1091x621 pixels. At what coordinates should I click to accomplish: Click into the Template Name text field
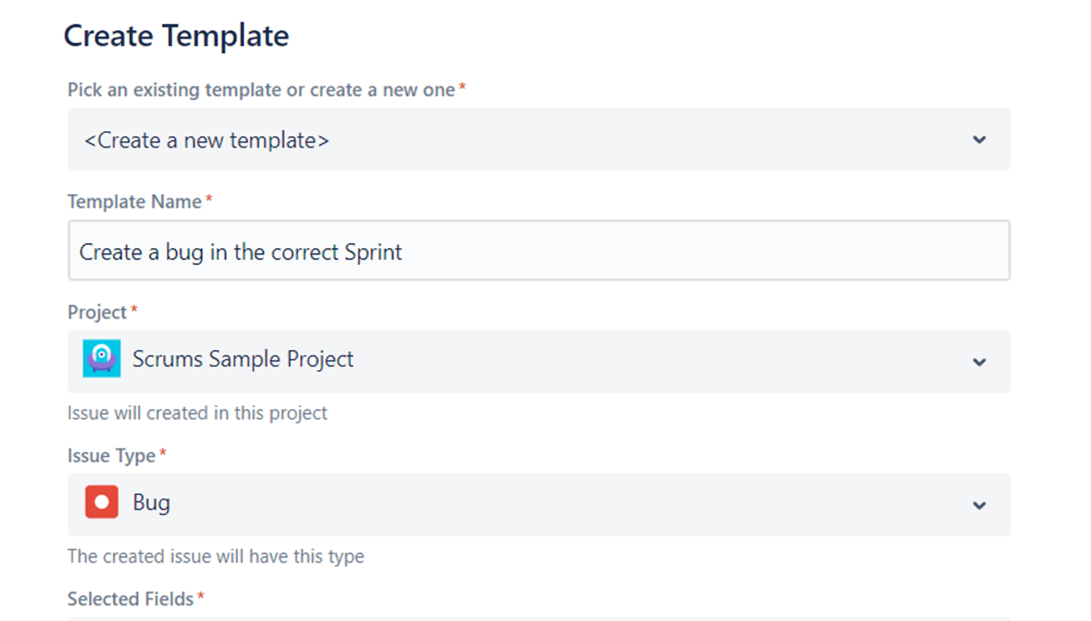tap(538, 252)
